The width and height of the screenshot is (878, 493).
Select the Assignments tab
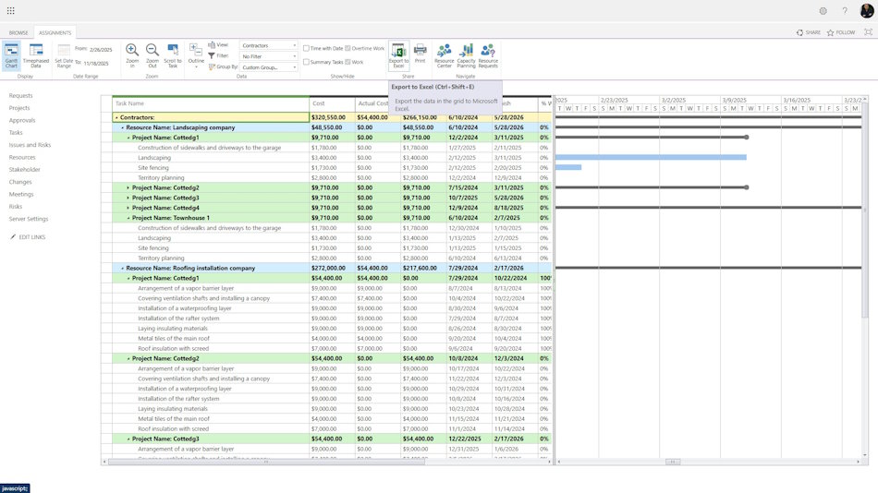[55, 32]
